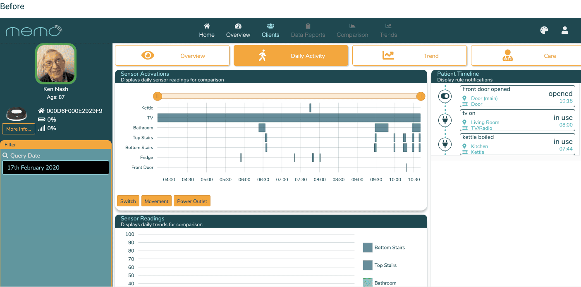
Task: Click the toggle icon beside Front door opened
Action: click(445, 96)
